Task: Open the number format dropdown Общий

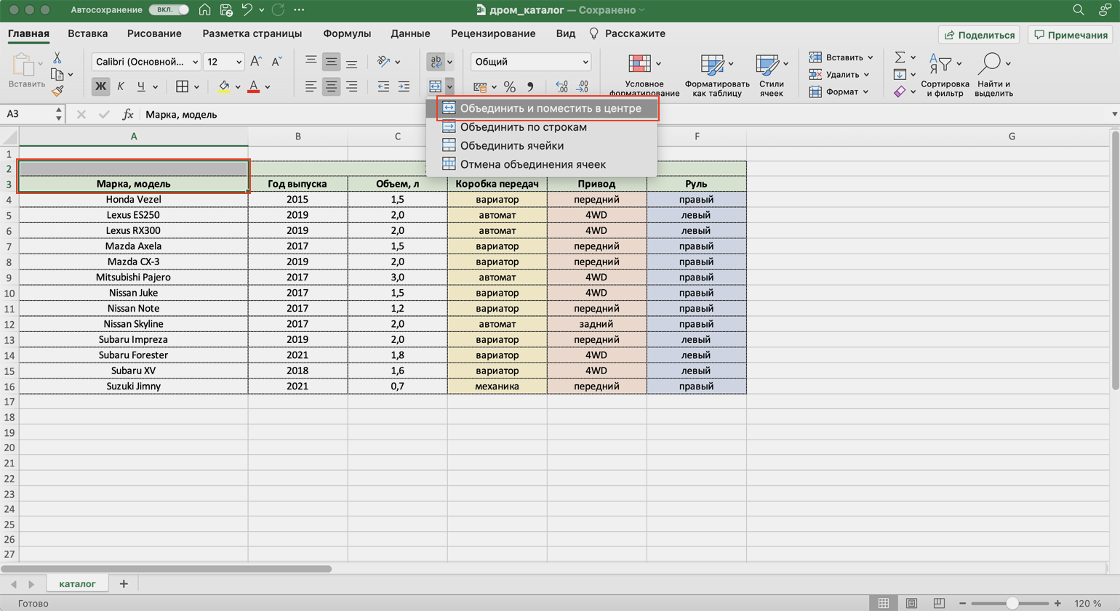Action: point(585,62)
